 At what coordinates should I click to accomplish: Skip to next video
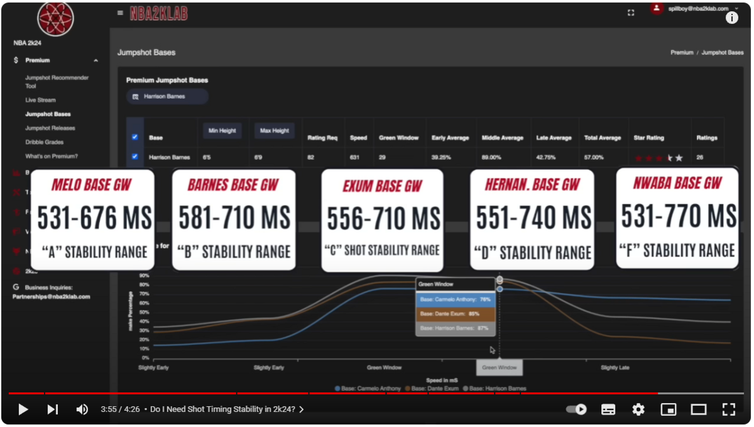coord(53,409)
